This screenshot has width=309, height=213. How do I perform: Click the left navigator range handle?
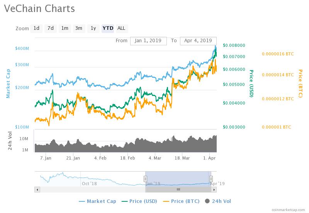coord(145,179)
